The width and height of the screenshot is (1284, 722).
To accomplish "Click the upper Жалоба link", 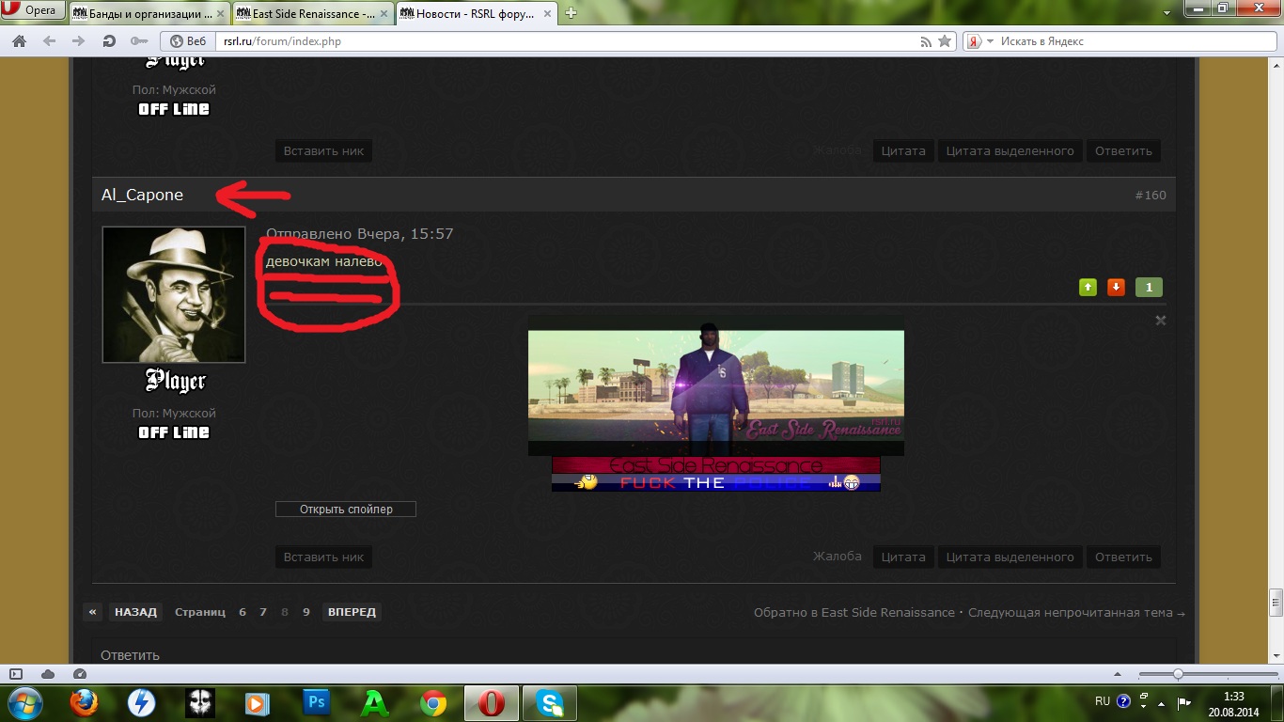I will [x=838, y=149].
